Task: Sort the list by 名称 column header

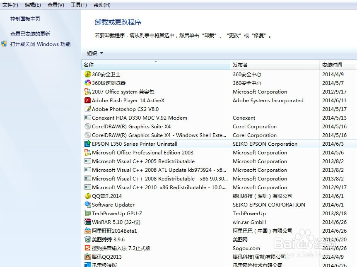Action: [x=155, y=65]
